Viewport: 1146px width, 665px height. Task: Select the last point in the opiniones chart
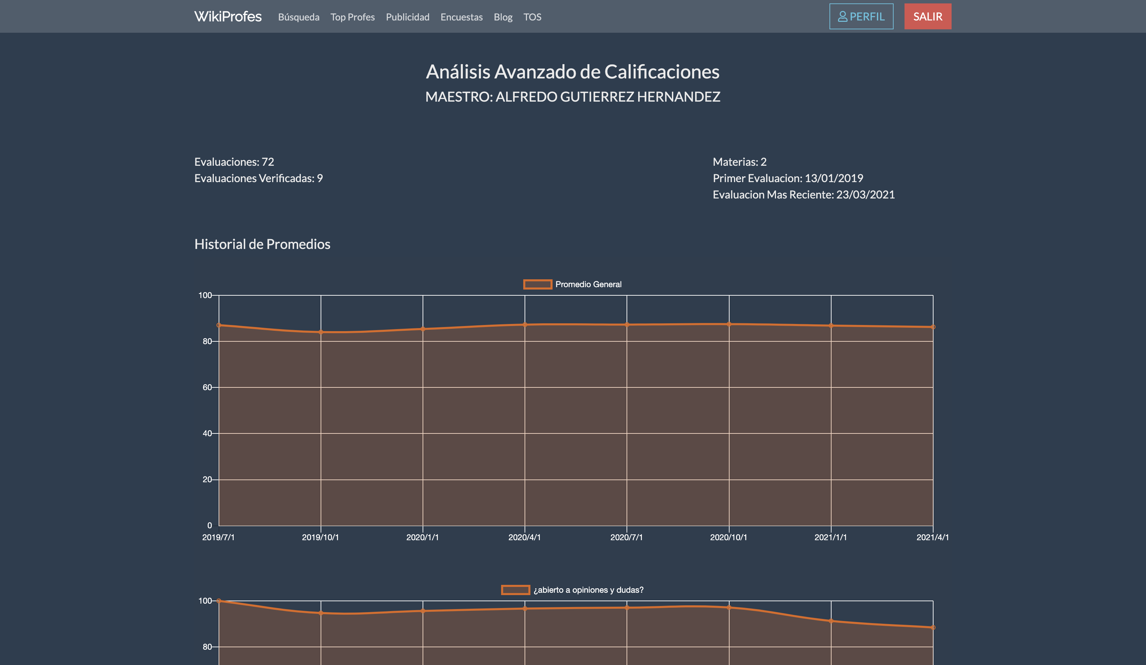click(933, 627)
